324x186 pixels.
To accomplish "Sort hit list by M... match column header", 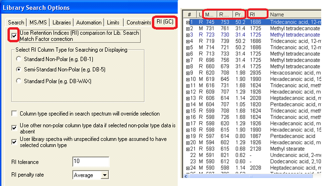I will pyautogui.click(x=209, y=15).
